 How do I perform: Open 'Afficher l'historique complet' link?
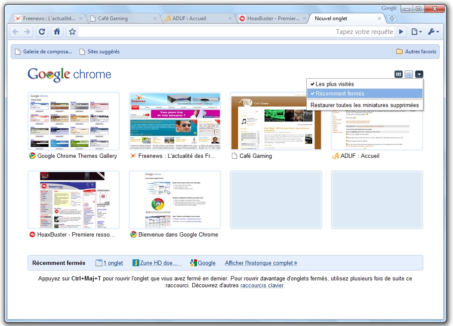point(261,263)
